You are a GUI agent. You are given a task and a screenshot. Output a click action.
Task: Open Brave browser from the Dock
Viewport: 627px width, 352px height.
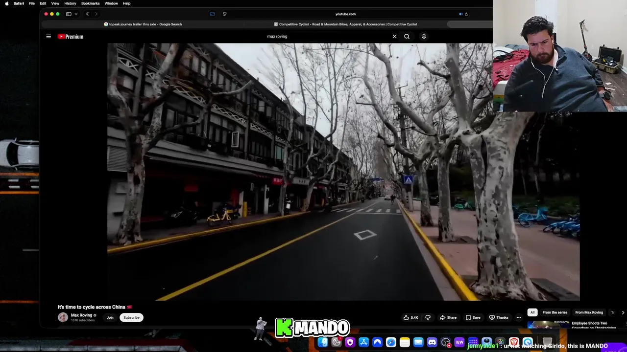click(514, 342)
